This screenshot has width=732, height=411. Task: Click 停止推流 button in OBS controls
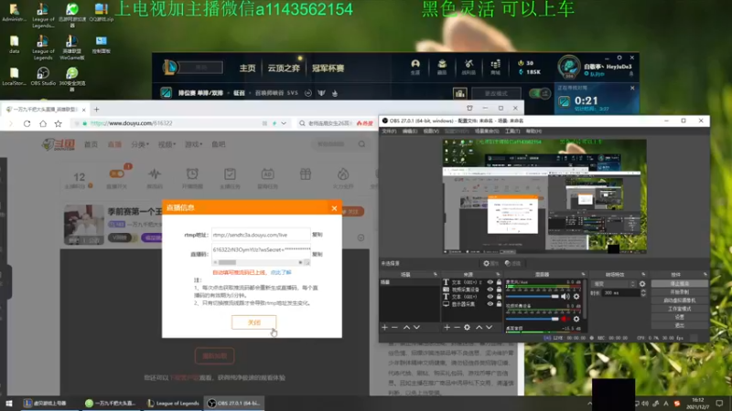pos(679,284)
